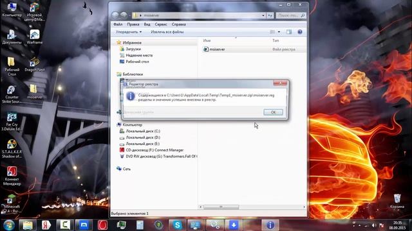412x231 pixels.
Task: Open Локальный диск (E:)
Action: click(x=143, y=144)
